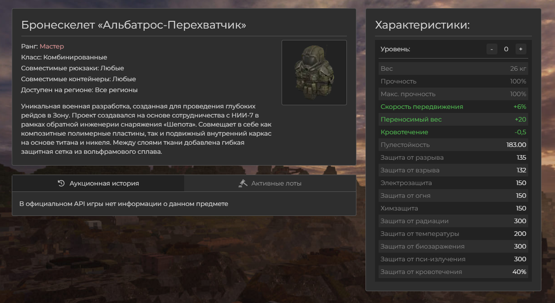
Task: Select the Защита от кровотечения row
Action: pyautogui.click(x=453, y=272)
